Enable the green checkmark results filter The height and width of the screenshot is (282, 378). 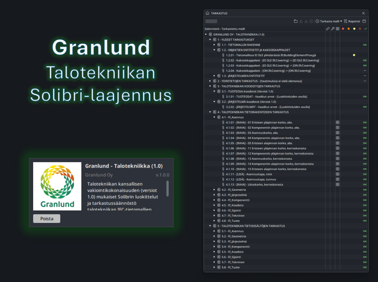pyautogui.click(x=365, y=28)
